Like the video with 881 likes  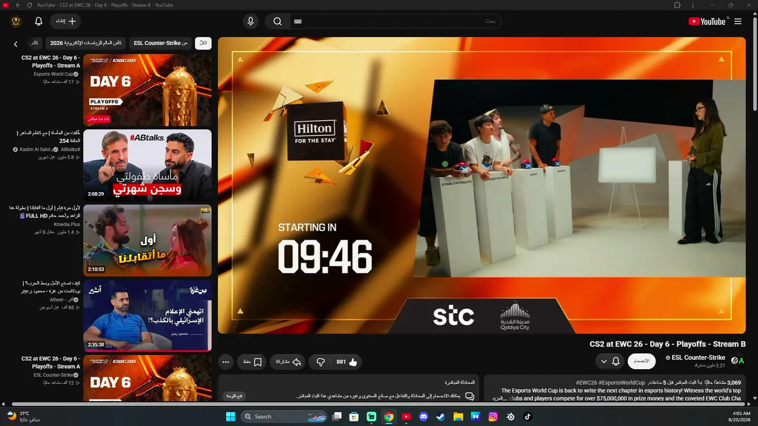347,362
